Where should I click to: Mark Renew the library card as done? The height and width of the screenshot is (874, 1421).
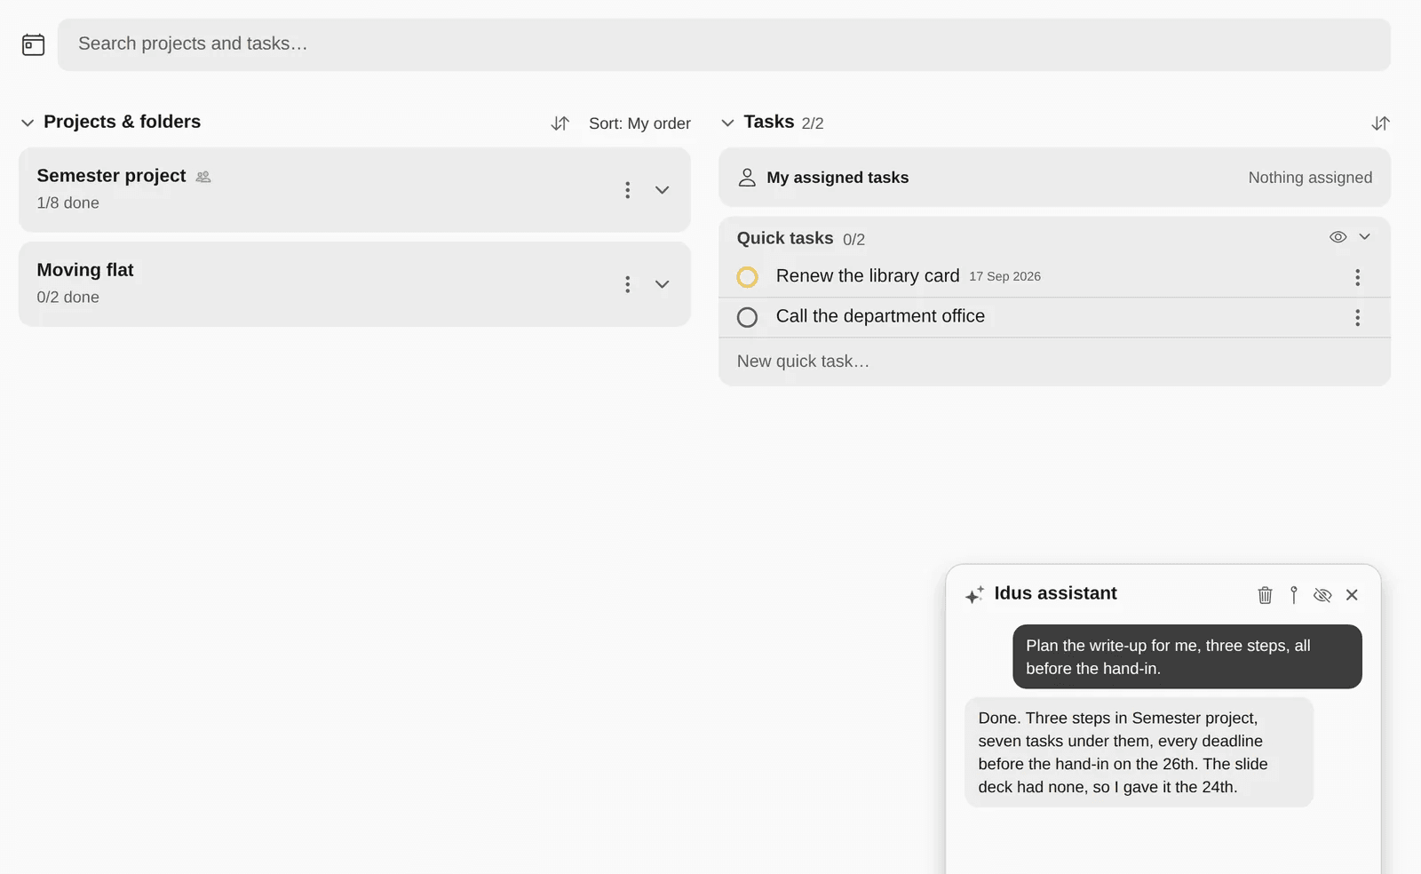(748, 277)
